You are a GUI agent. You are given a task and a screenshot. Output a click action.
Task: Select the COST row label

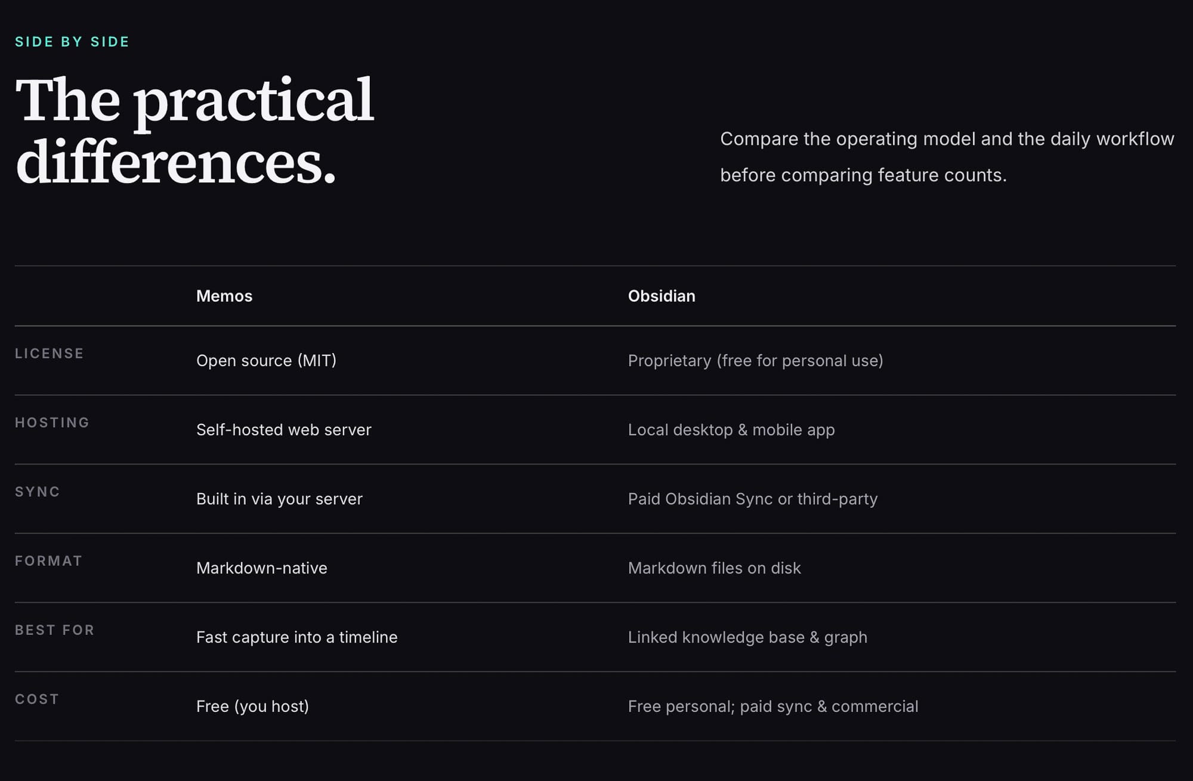click(37, 699)
